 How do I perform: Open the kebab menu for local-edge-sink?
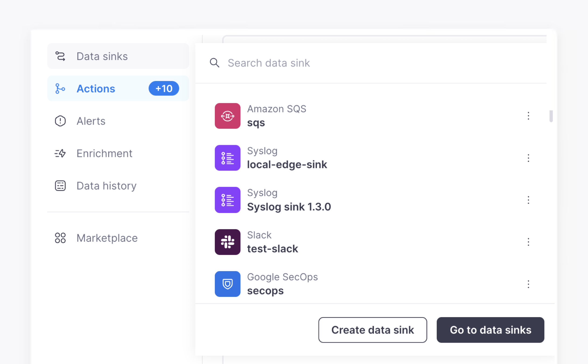coord(528,158)
